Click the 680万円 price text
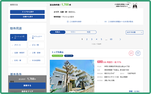 click(x=102, y=62)
